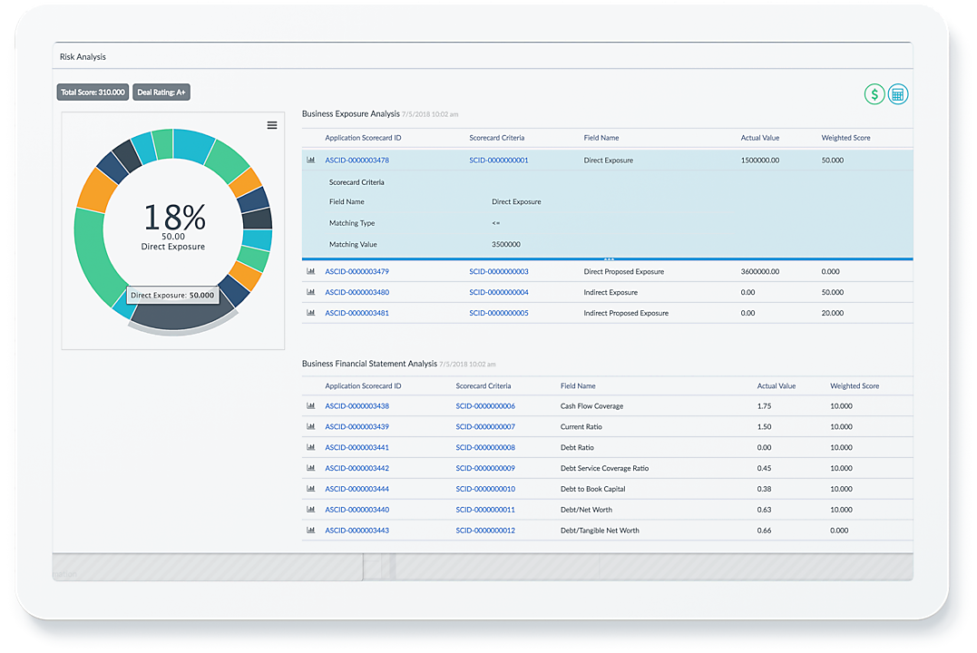Screen dimensions: 977x653
Task: Open the donut chart hamburger menu
Action: click(x=272, y=125)
